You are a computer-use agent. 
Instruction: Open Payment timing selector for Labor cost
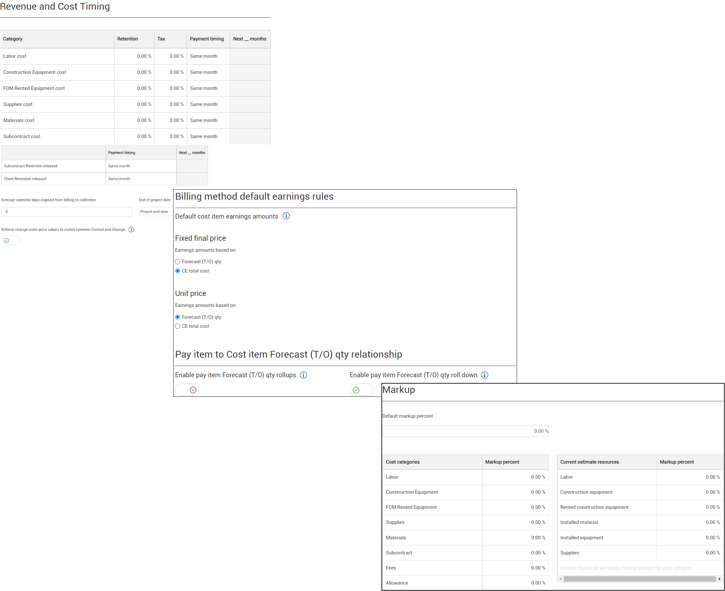point(208,56)
